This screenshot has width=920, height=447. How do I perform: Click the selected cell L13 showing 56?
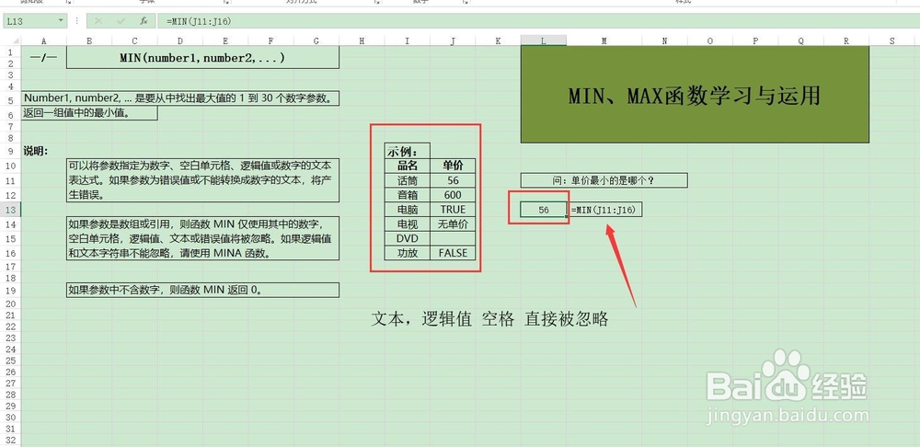544,210
